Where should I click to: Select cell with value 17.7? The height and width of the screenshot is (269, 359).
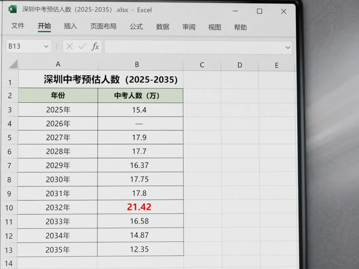[140, 151]
